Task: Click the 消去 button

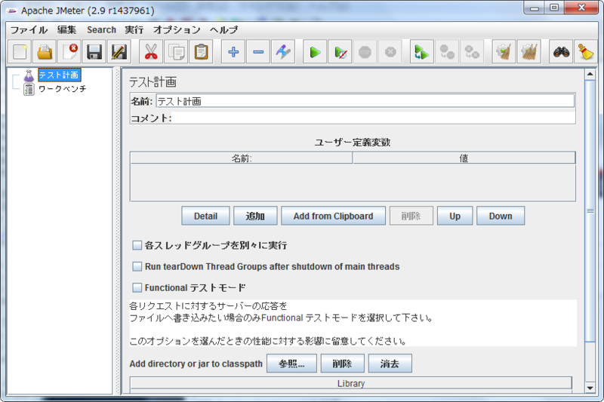Action: point(390,364)
